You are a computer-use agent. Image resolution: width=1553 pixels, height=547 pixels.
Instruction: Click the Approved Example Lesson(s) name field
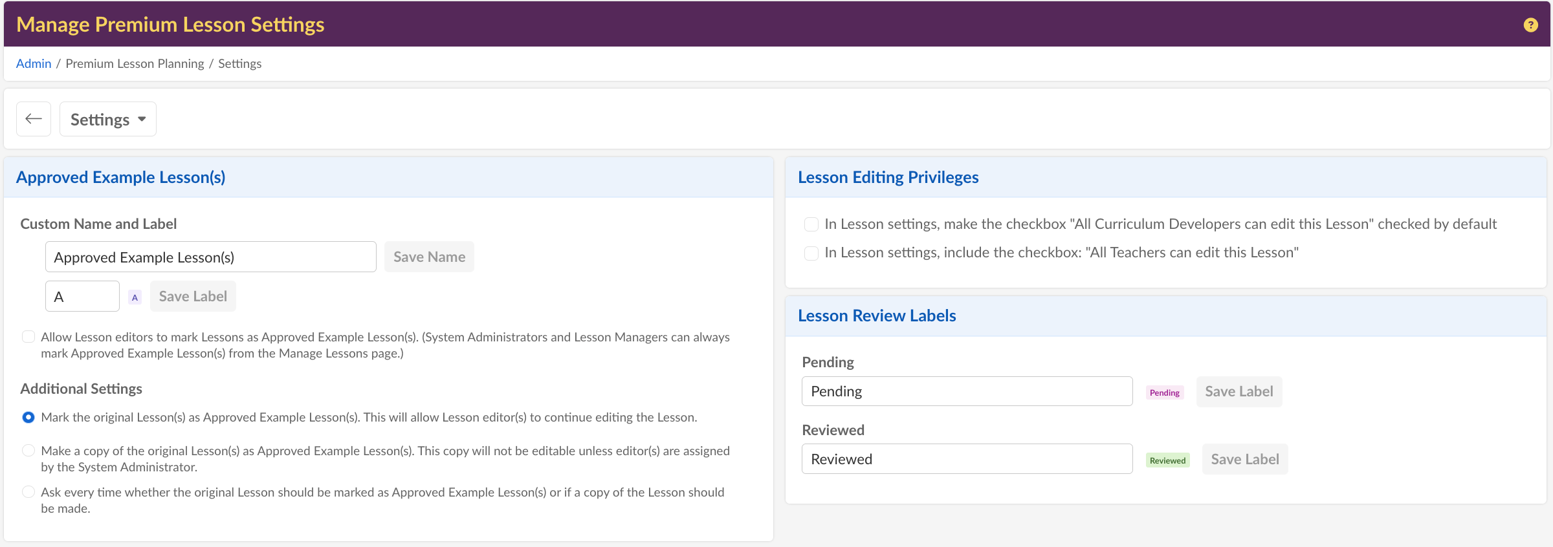click(210, 257)
